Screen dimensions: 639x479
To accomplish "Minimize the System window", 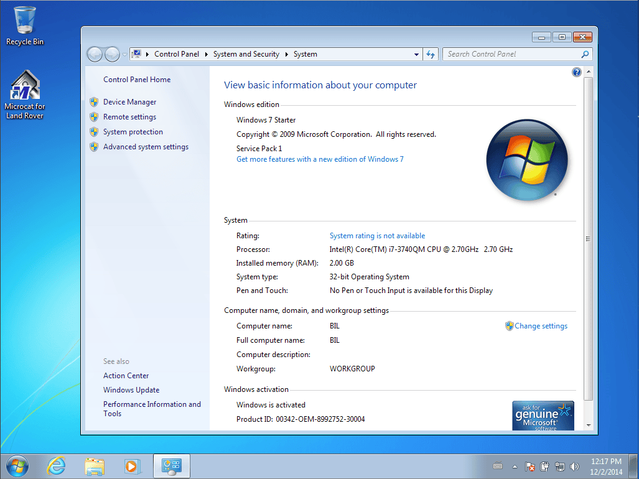I will pyautogui.click(x=541, y=37).
